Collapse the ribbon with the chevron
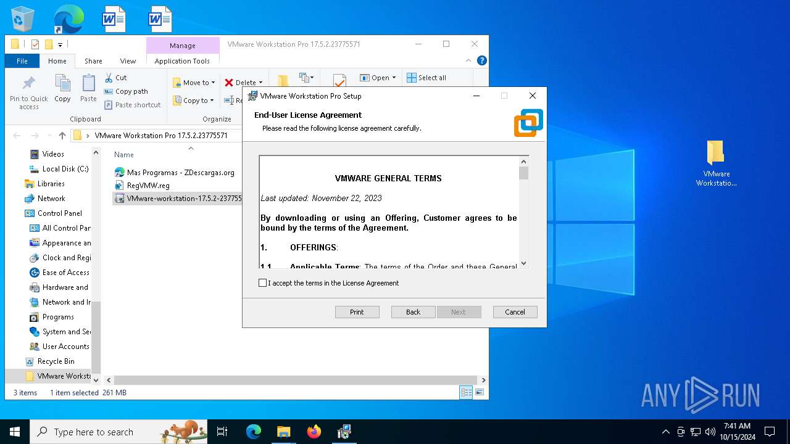790x444 pixels. [x=470, y=60]
